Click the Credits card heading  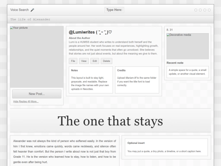point(122,70)
